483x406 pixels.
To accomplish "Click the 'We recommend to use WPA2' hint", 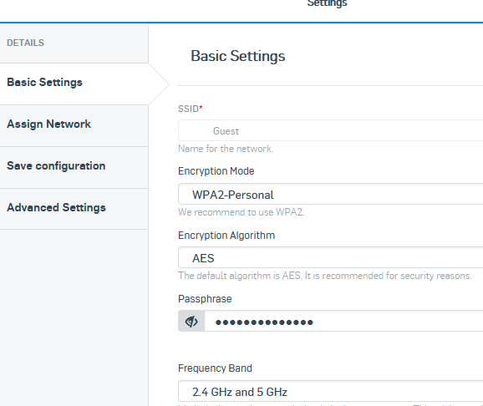I will (x=241, y=212).
